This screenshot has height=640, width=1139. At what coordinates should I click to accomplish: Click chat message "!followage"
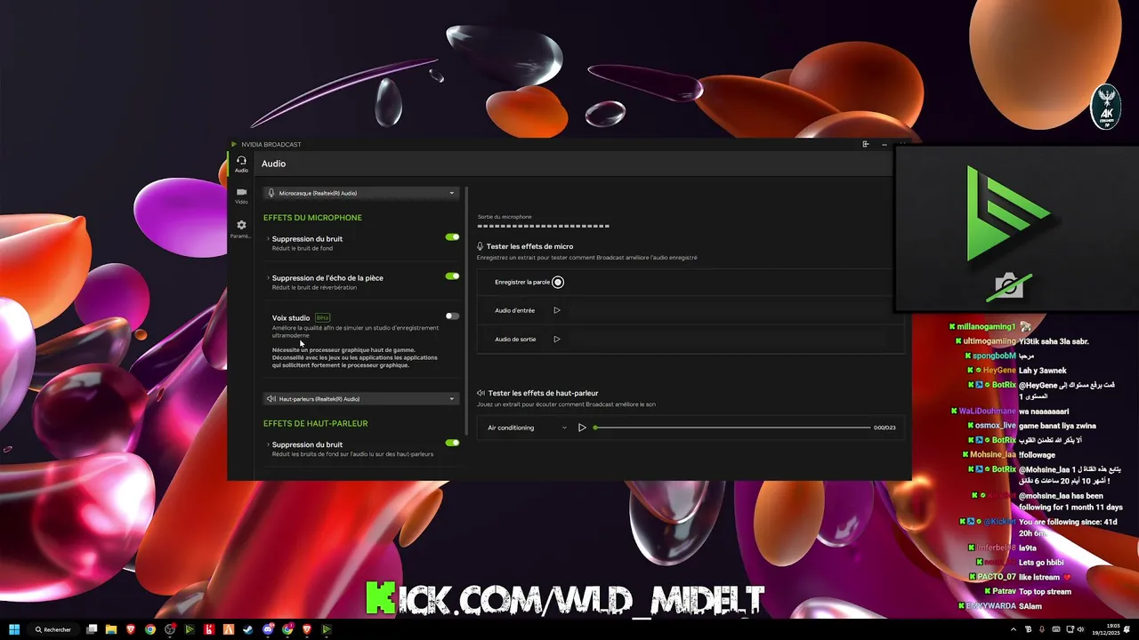pos(1037,455)
